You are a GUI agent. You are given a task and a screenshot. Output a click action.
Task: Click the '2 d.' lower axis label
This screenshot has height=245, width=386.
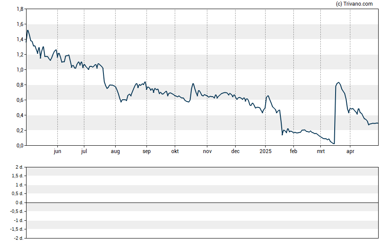click(x=20, y=167)
